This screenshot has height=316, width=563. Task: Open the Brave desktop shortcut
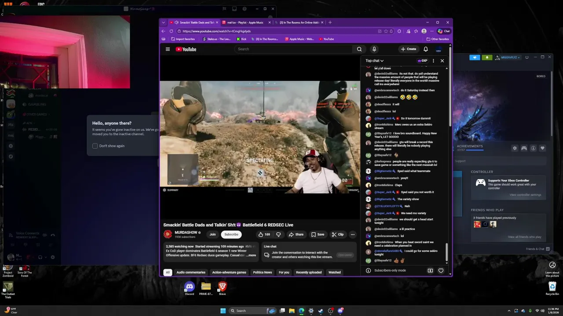coord(222,288)
